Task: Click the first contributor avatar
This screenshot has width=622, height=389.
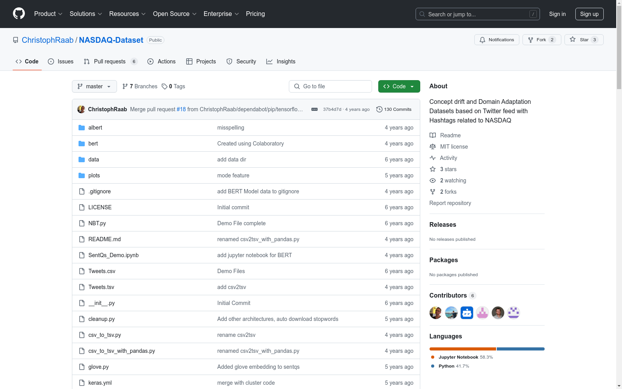Action: [436, 313]
